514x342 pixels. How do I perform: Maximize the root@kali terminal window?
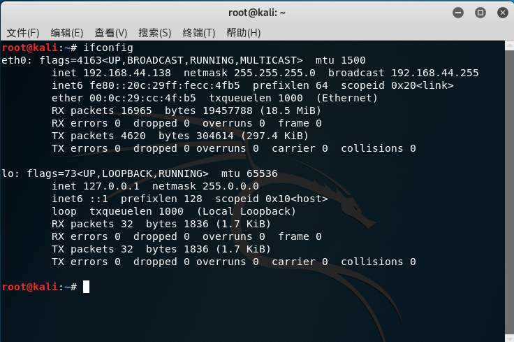tap(480, 13)
